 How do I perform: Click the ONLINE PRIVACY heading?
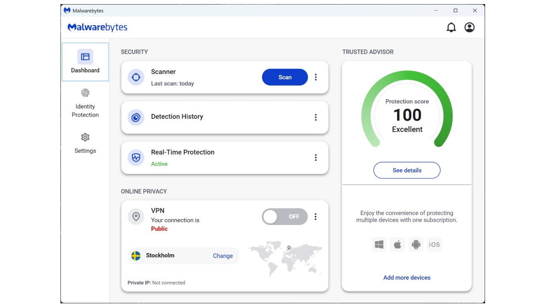tap(144, 192)
